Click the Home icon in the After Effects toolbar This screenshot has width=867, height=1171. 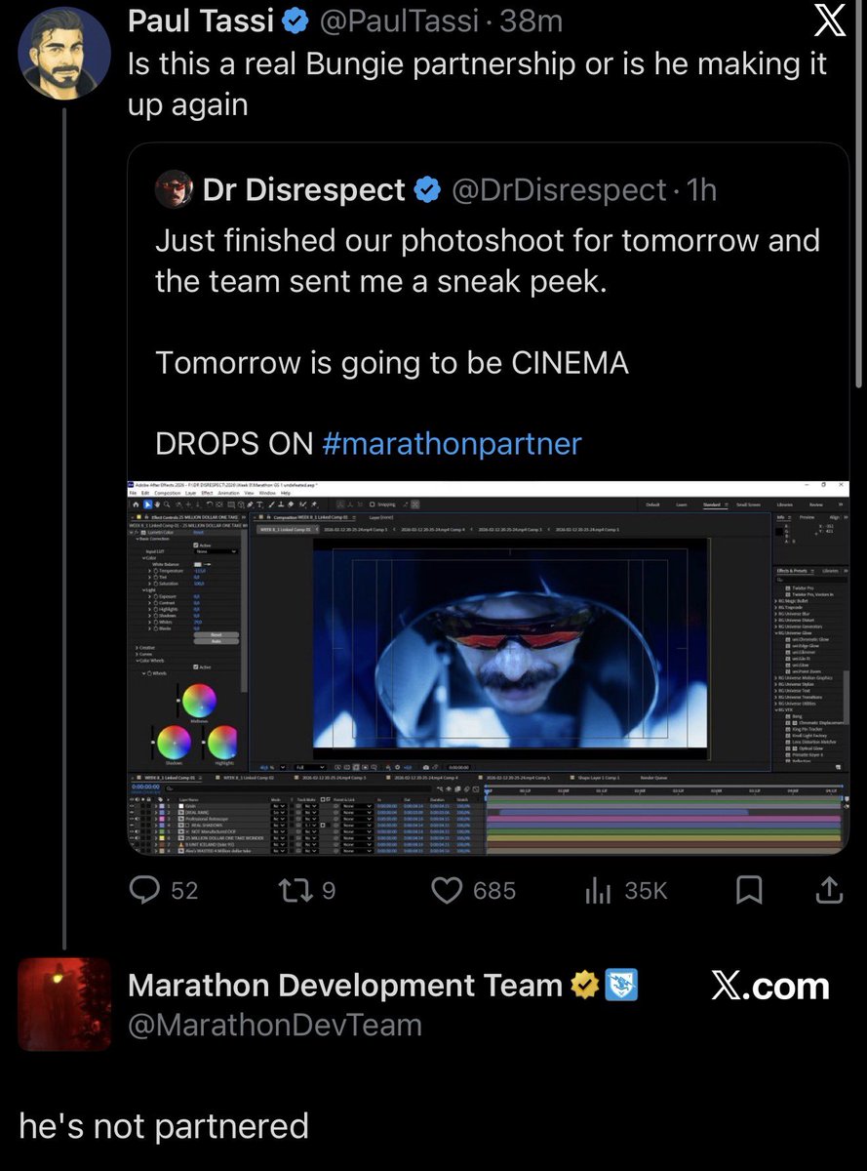[136, 505]
